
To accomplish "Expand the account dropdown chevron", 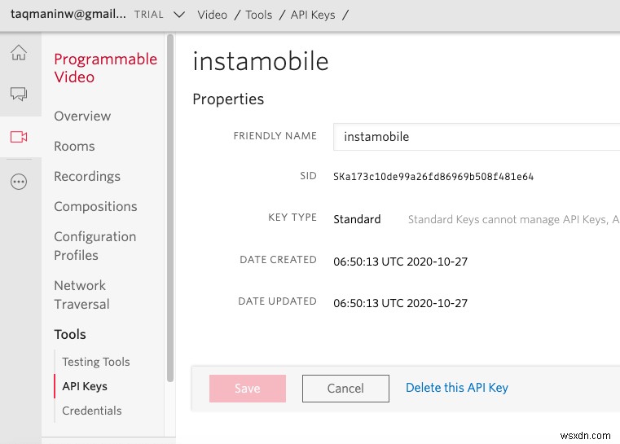I will 179,15.
